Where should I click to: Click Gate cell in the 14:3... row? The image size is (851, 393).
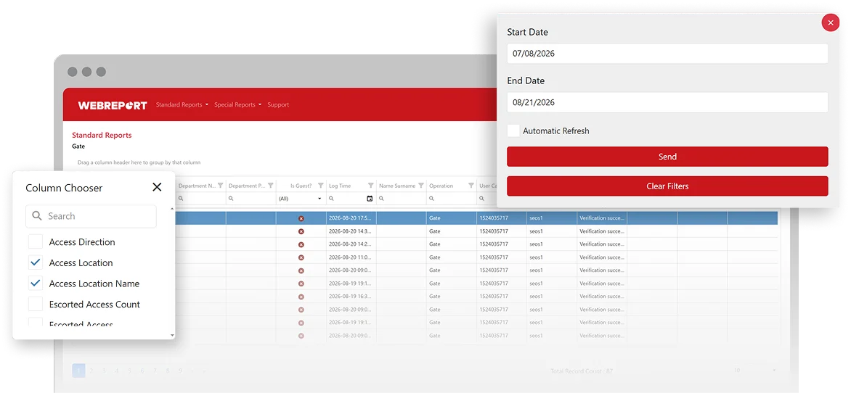(435, 231)
